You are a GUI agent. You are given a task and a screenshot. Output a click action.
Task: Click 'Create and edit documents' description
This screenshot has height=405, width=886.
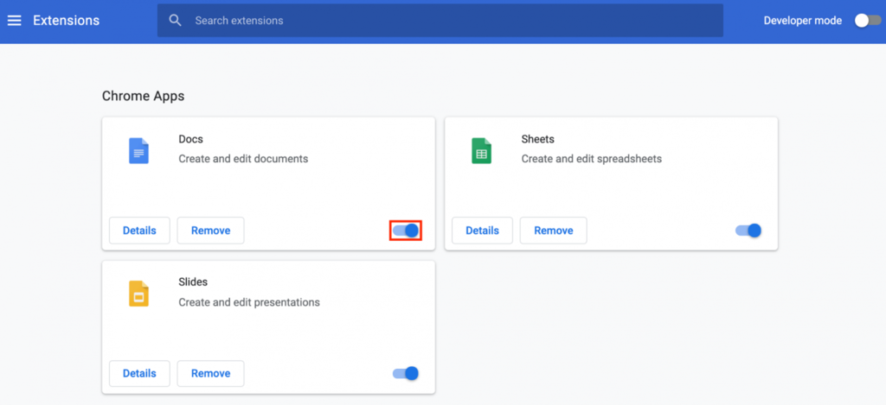[243, 159]
